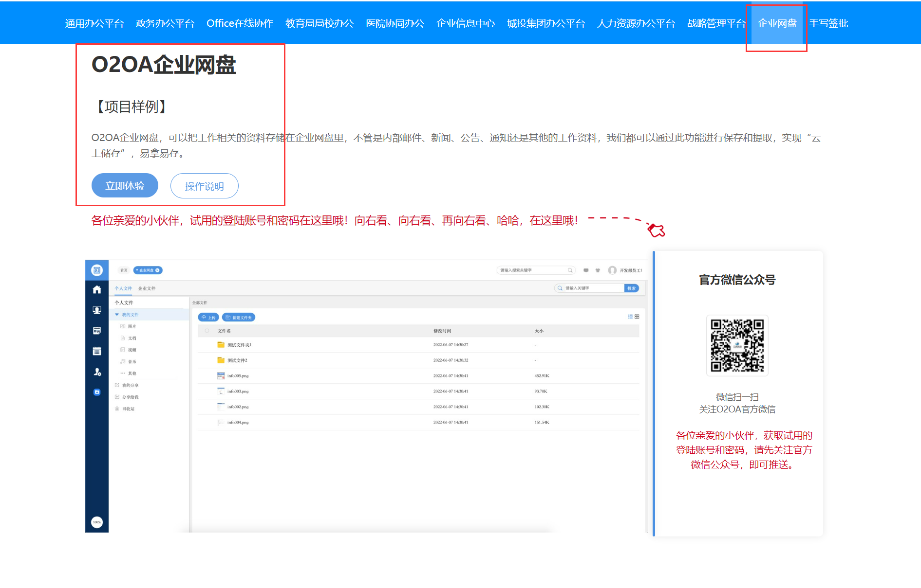Switch to the 企业文件 tab
The width and height of the screenshot is (921, 588).
click(147, 288)
